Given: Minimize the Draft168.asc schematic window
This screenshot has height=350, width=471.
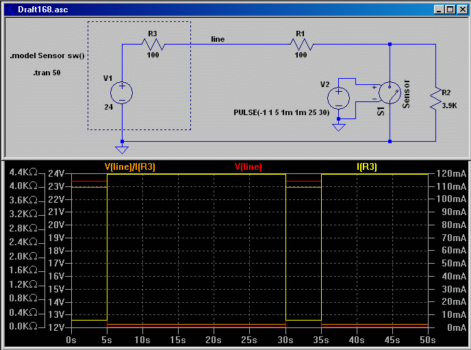Looking at the screenshot, I should [439, 10].
